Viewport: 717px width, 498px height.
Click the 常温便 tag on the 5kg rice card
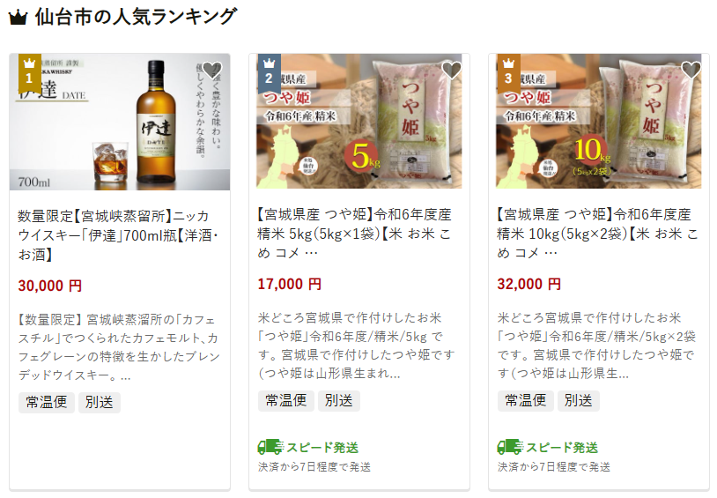point(286,400)
